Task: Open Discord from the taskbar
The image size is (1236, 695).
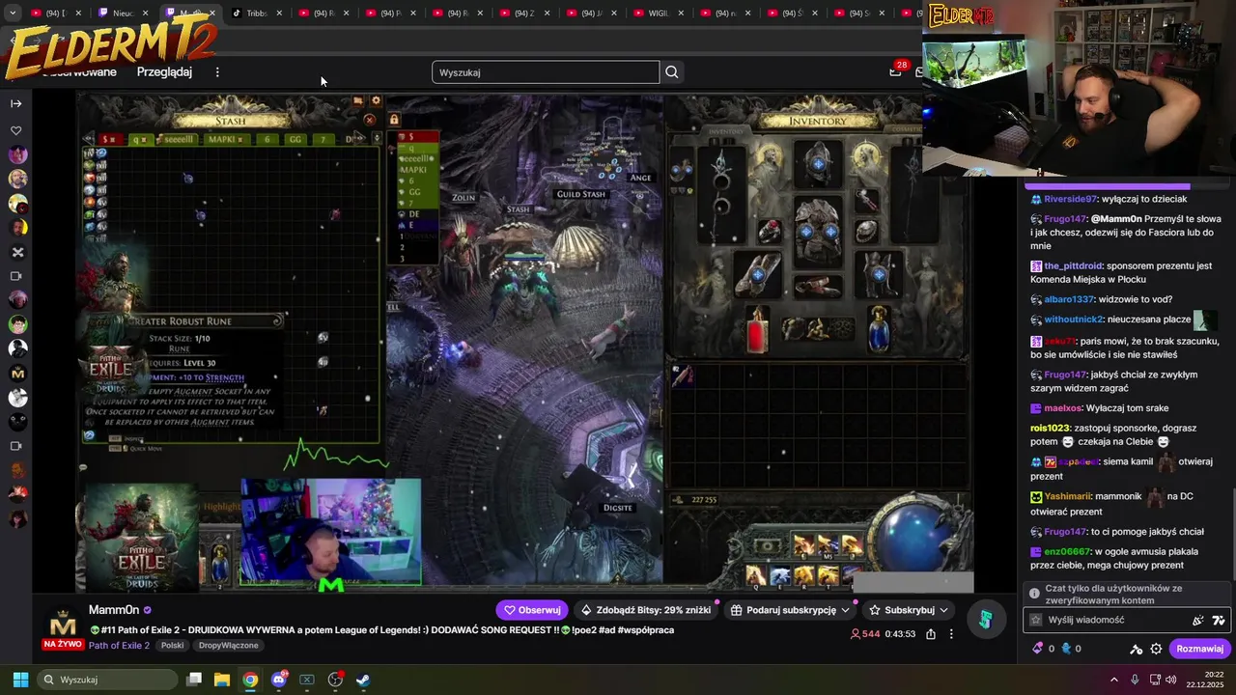Action: click(279, 680)
